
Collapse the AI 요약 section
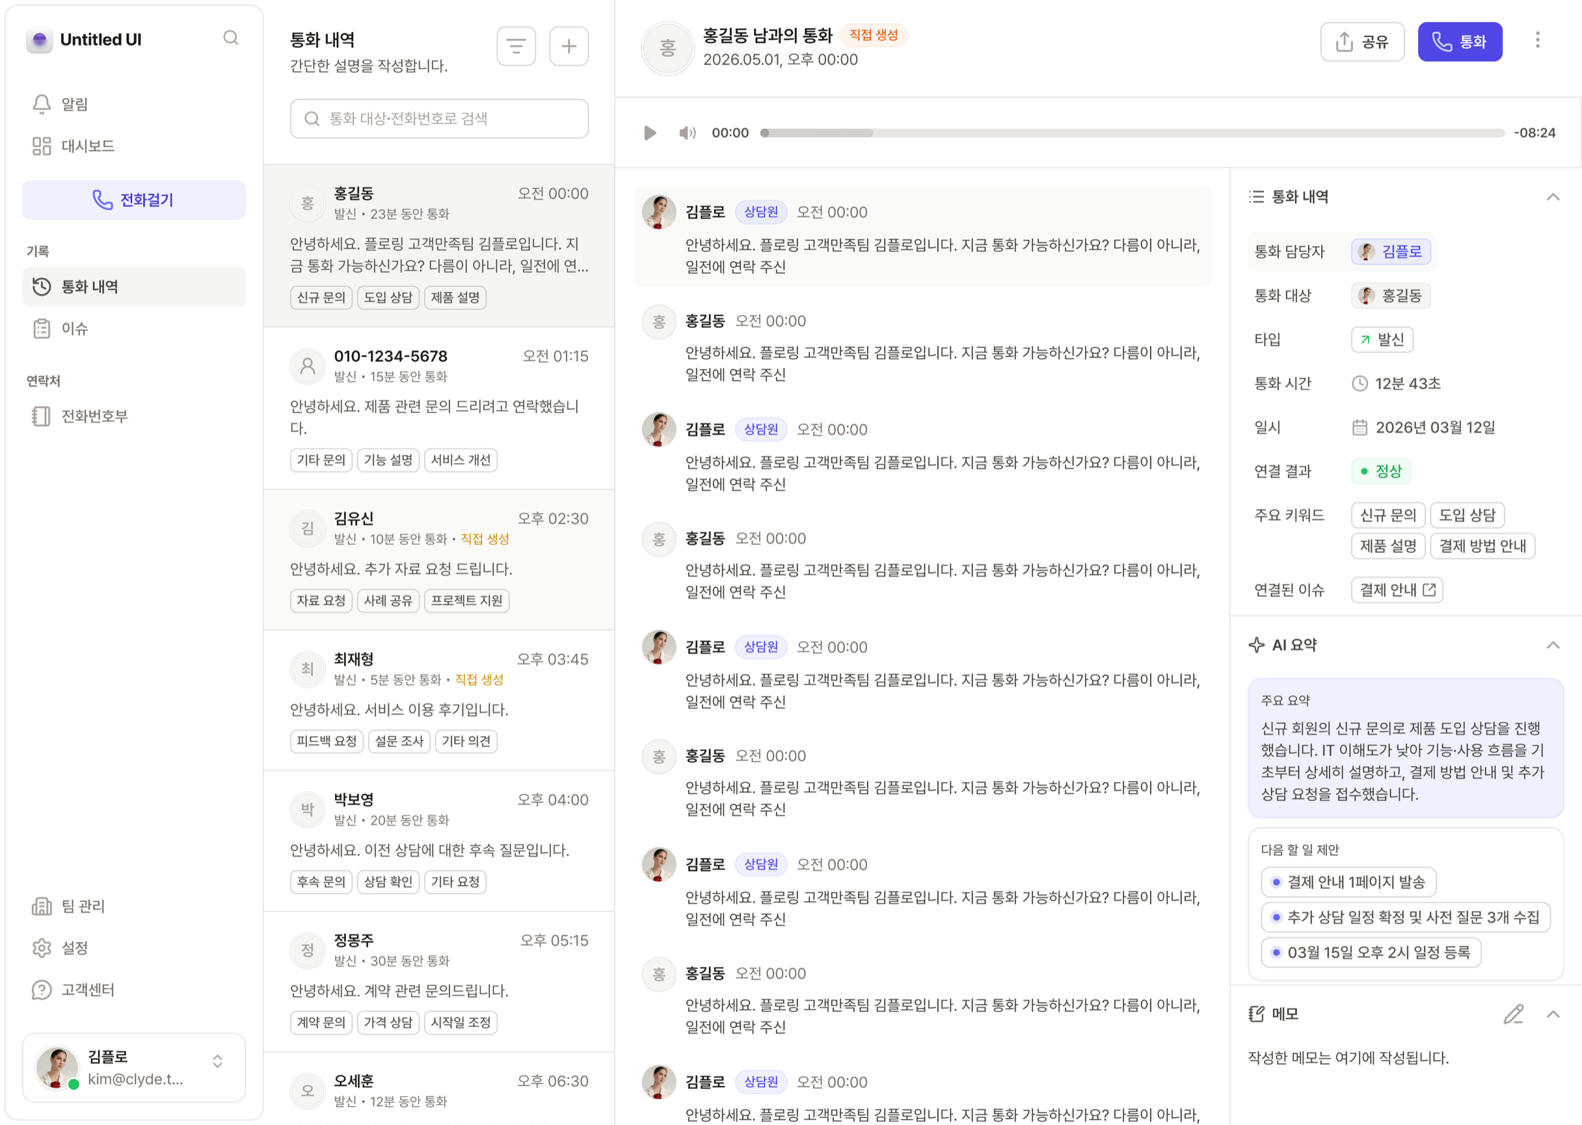click(1553, 645)
